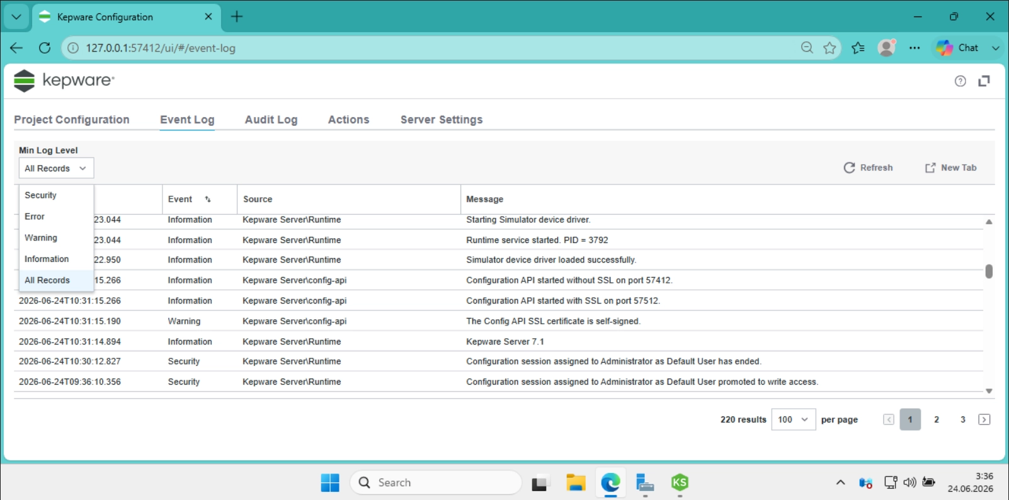1009x500 pixels.
Task: Open a new browser tab with plus
Action: [237, 17]
